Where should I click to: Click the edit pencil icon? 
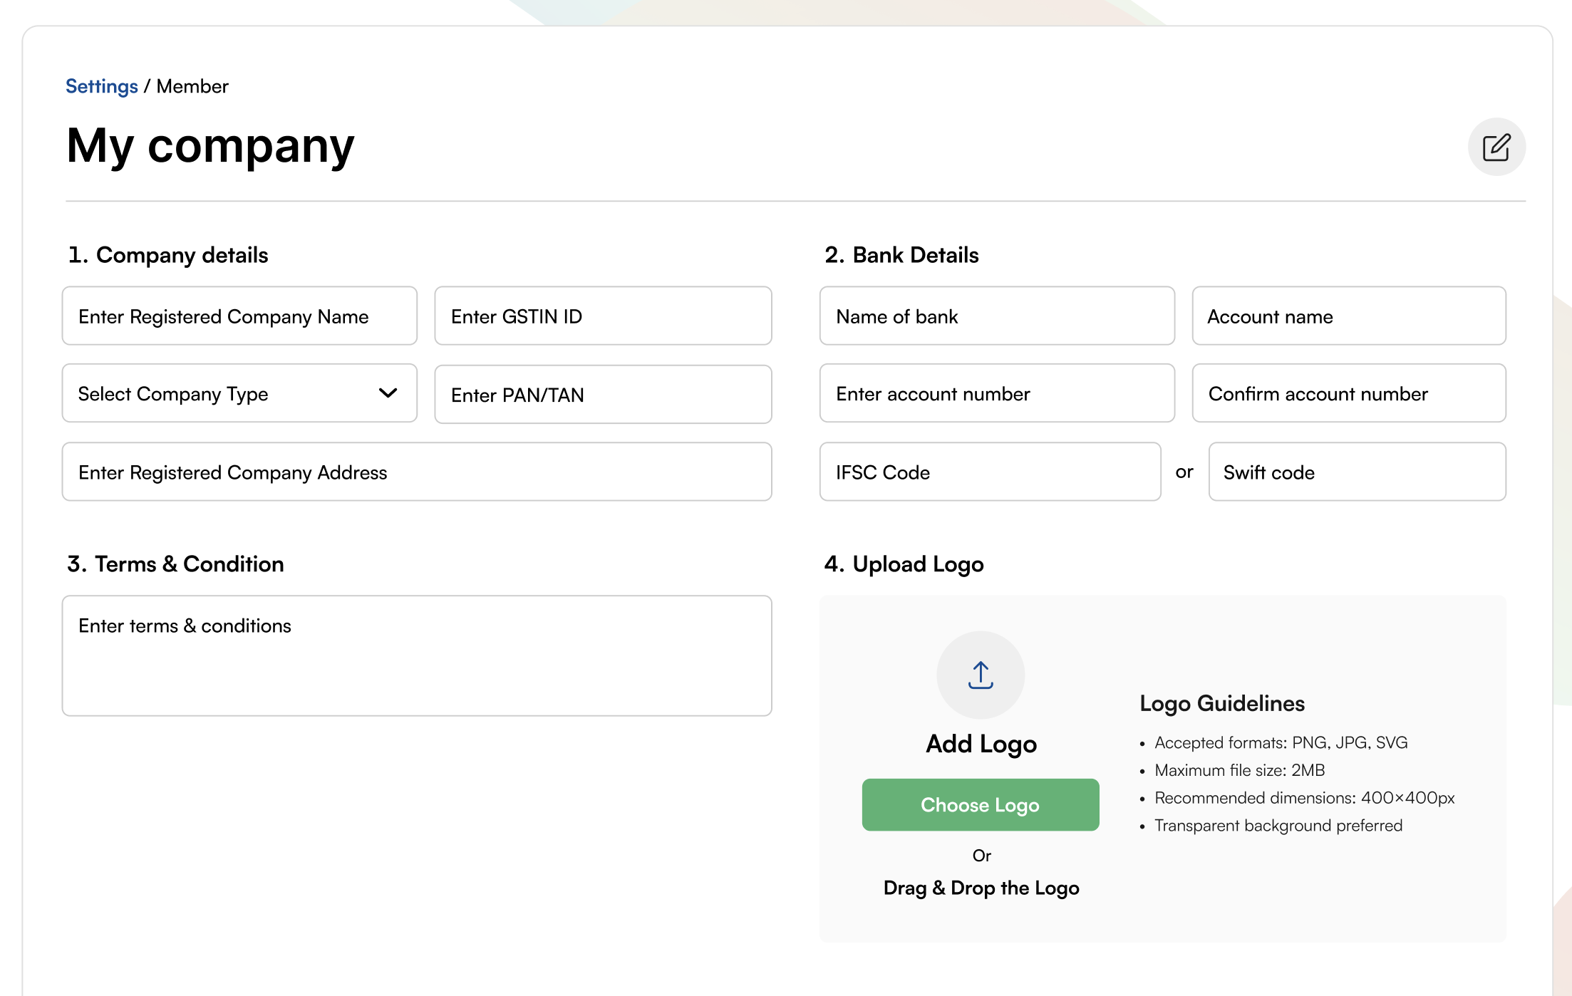[x=1496, y=147]
